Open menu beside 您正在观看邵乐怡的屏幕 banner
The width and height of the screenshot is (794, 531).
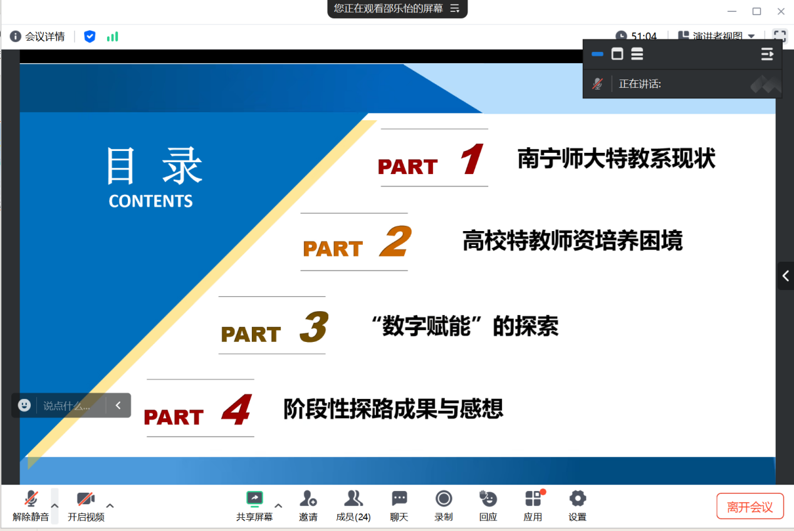click(455, 9)
